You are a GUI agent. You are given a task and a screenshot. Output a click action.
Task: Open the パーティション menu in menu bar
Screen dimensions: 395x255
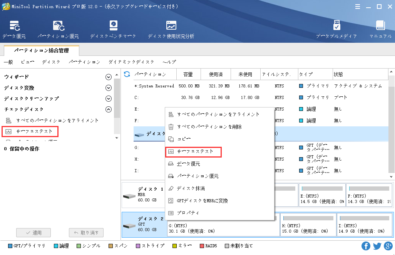[x=84, y=62]
